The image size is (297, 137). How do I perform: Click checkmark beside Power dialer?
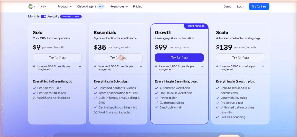[156, 98]
